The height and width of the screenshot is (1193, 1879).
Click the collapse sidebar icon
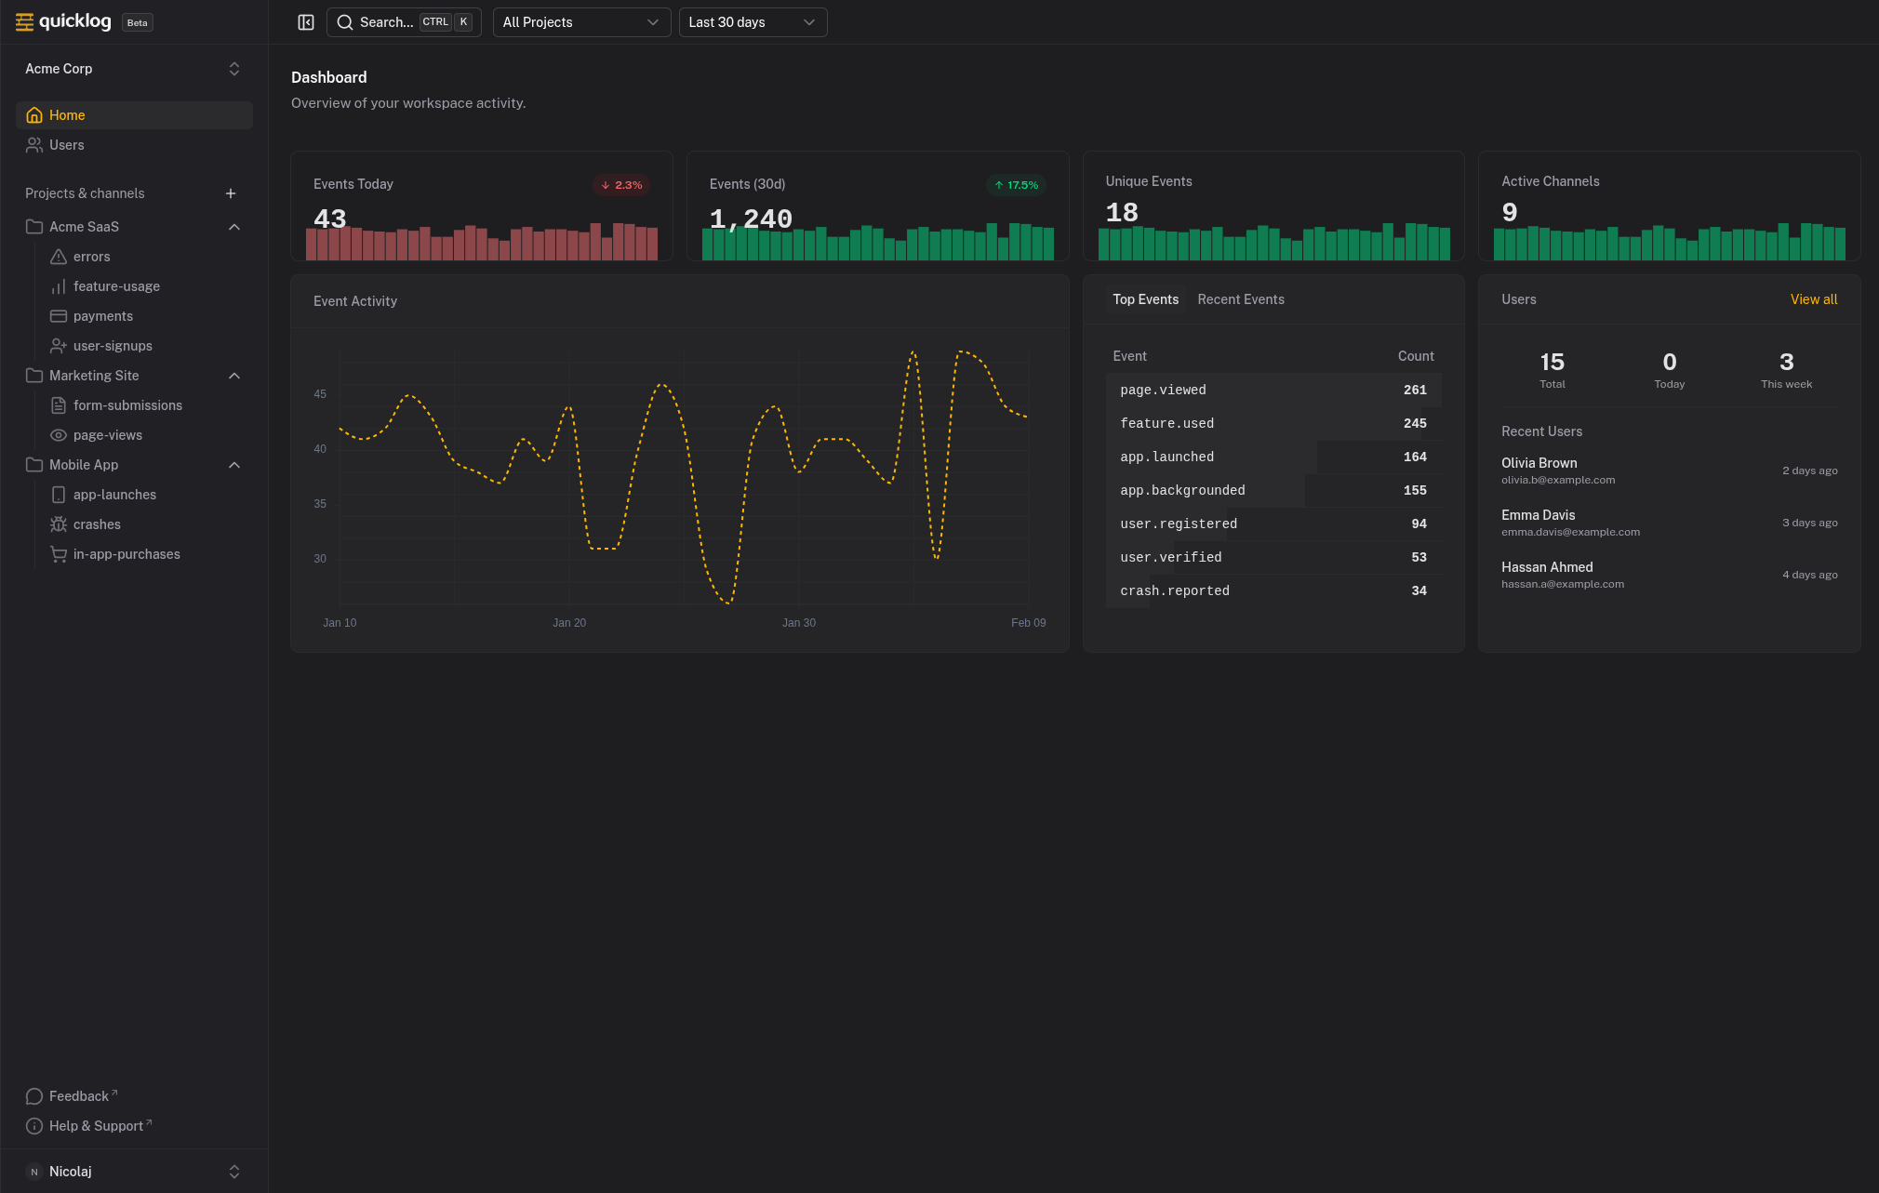coord(305,21)
